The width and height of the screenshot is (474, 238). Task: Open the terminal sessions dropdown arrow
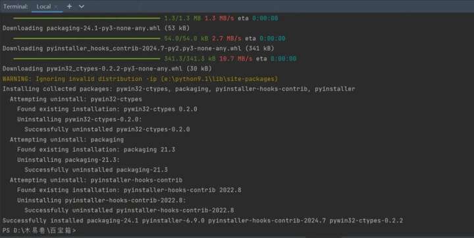82,7
